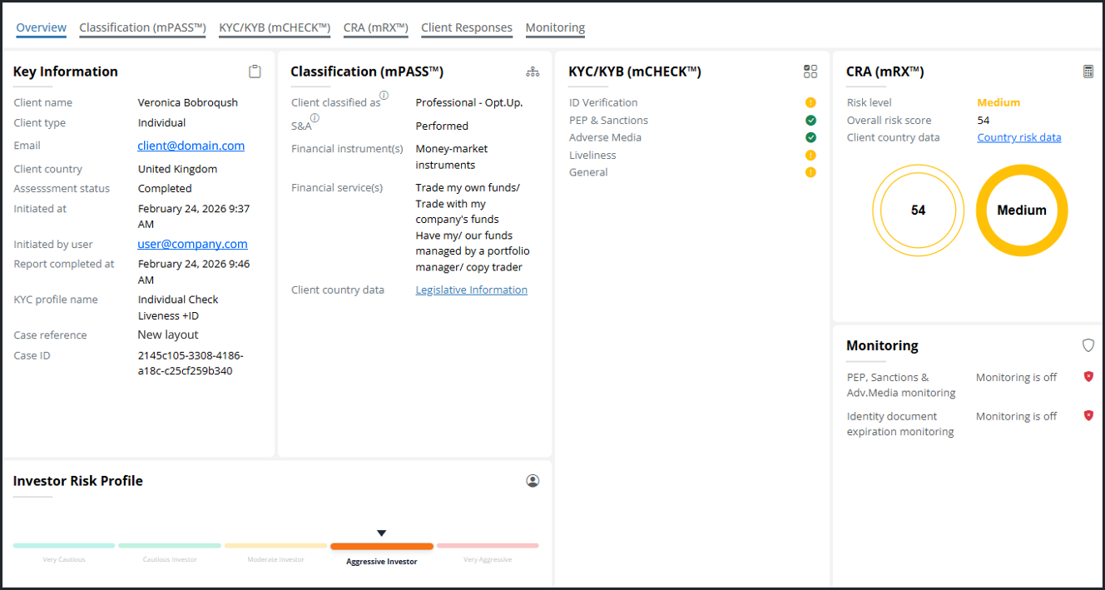Click the Aggressive Investor orange risk bar
Image resolution: width=1105 pixels, height=590 pixels.
pyautogui.click(x=381, y=546)
